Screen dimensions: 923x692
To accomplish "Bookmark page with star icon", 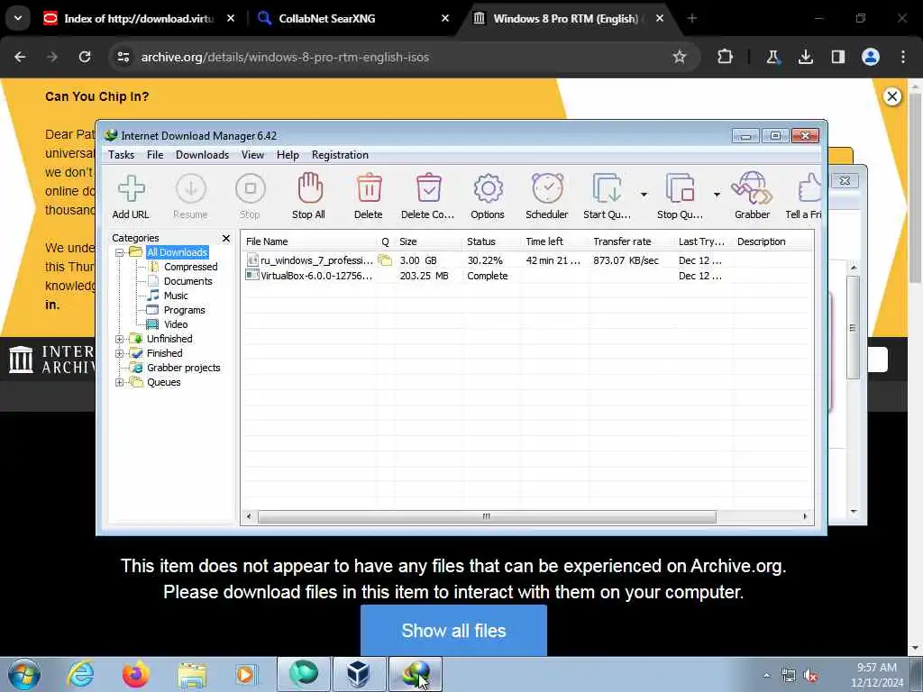I will point(680,57).
